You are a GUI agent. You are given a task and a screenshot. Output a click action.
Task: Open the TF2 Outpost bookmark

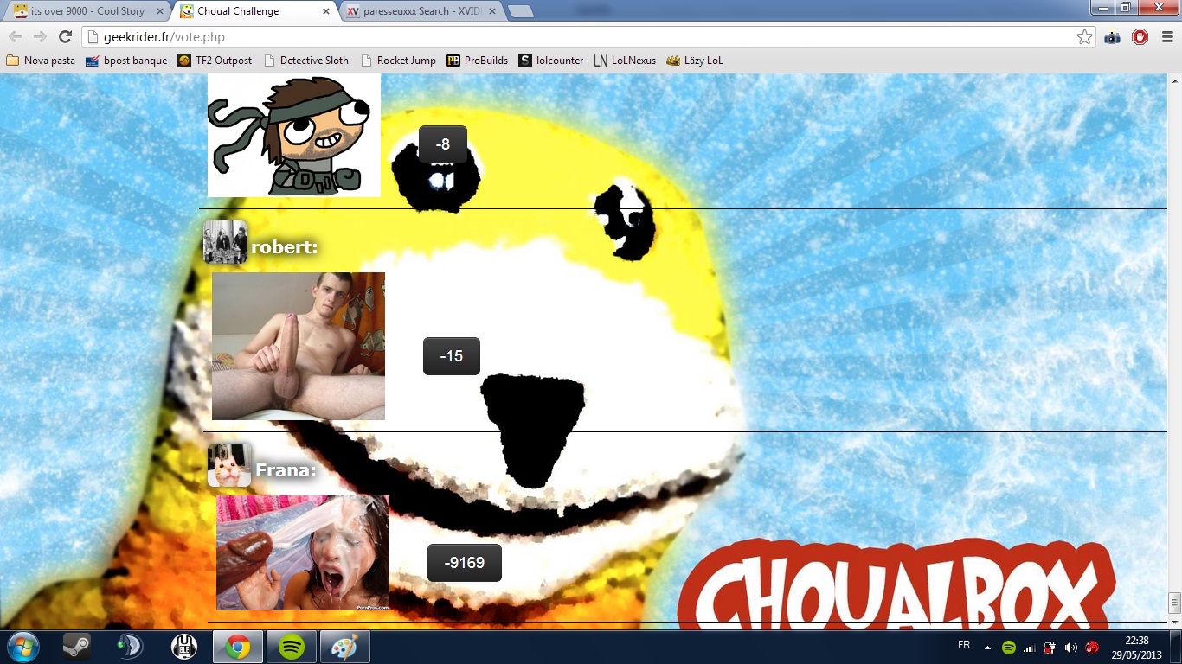point(215,61)
